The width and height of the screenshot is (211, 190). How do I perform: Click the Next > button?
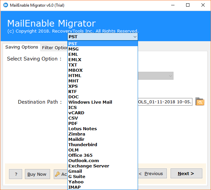click(x=186, y=173)
